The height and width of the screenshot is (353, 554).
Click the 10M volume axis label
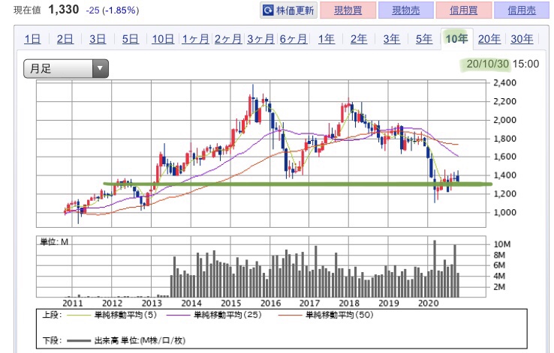click(x=501, y=244)
